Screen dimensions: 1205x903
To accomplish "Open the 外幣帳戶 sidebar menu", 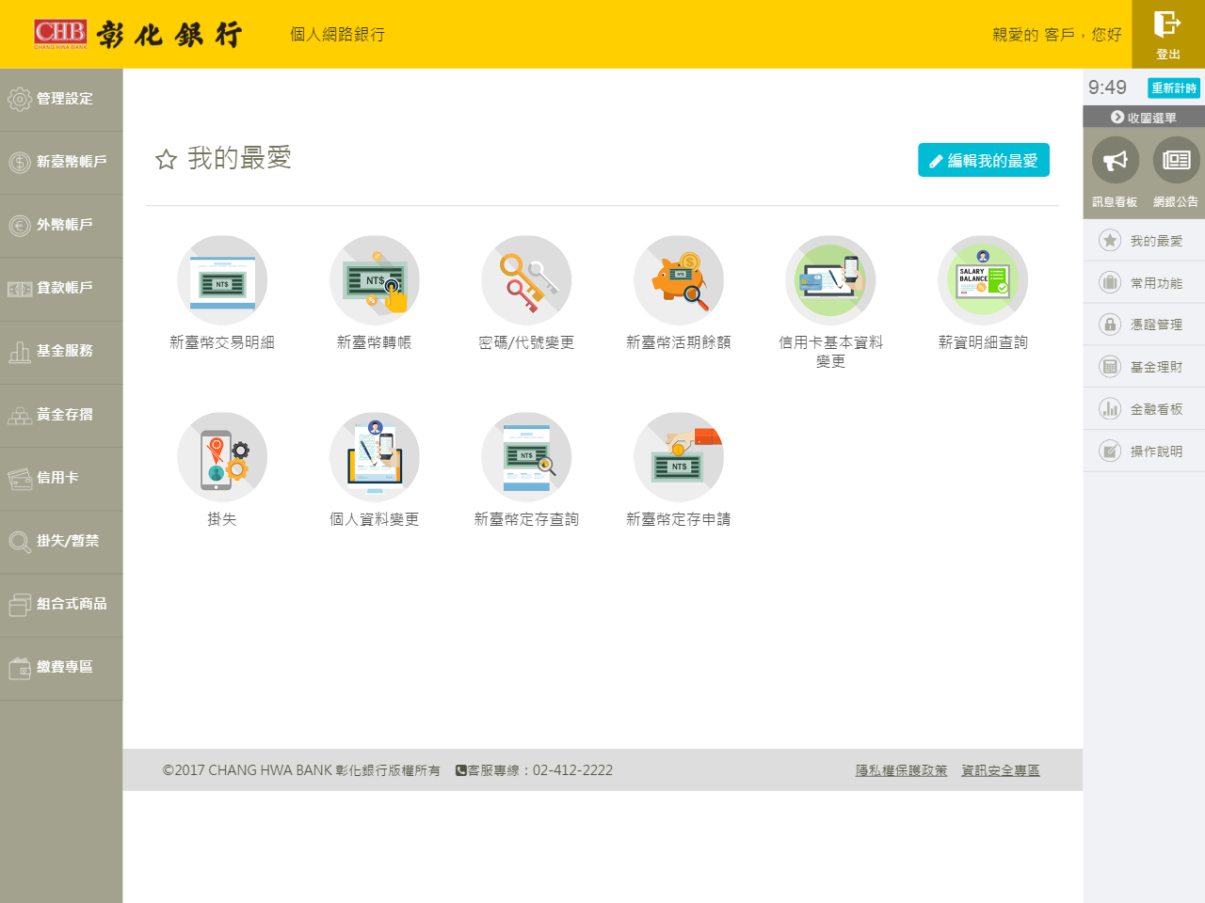I will (61, 225).
